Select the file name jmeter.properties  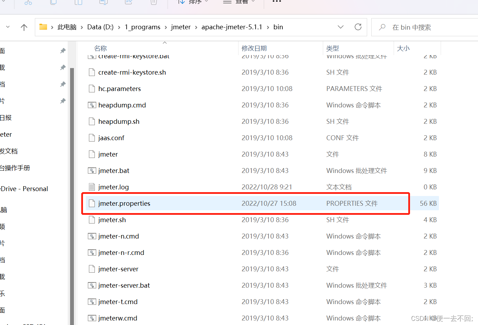[124, 203]
